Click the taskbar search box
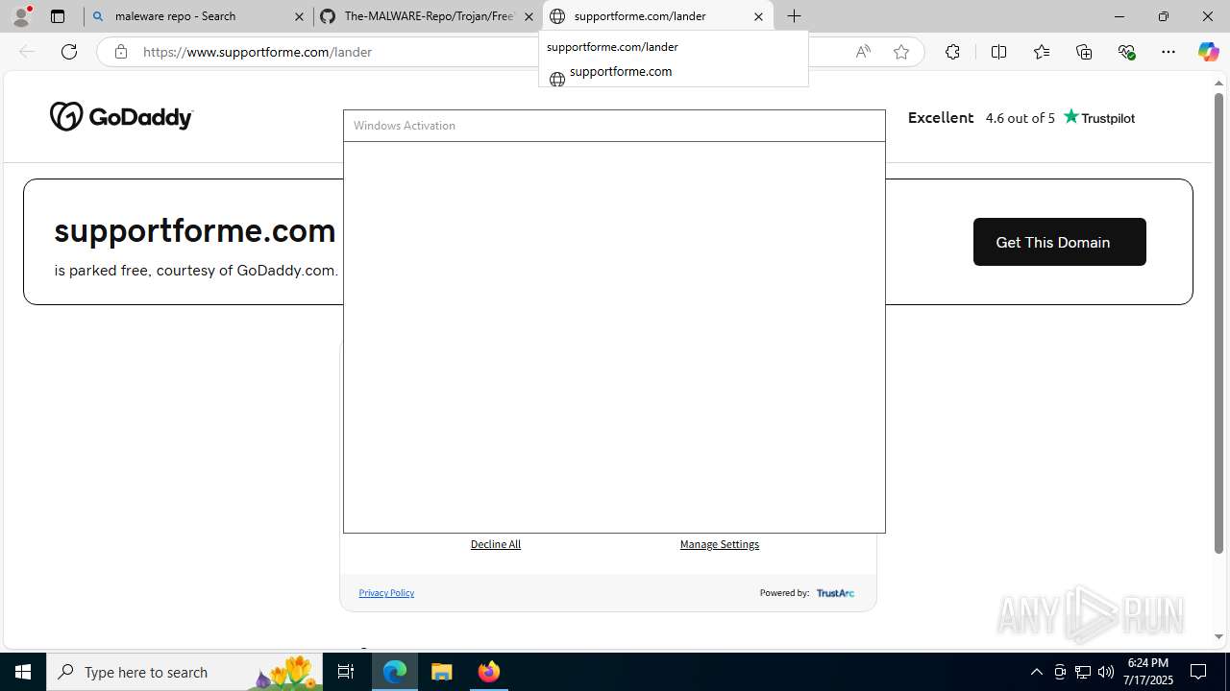1230x691 pixels. click(184, 672)
